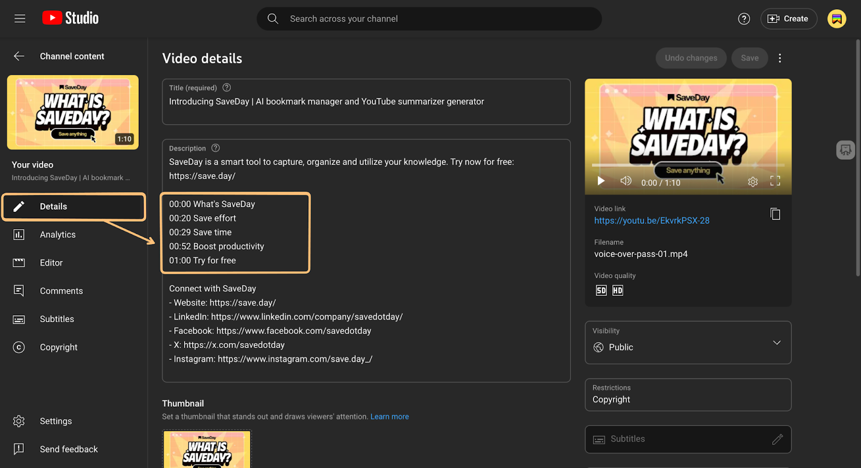Click the YouTube Studio logo
Viewport: 861px width, 468px height.
click(x=70, y=18)
